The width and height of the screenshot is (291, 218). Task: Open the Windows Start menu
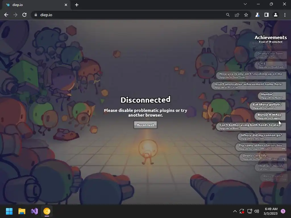coord(9,211)
